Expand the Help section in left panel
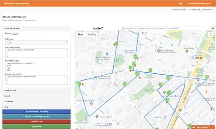This screenshot has height=129, width=216. pos(37,107)
